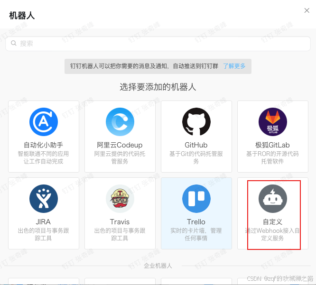Click the Trello title text

tap(196, 222)
